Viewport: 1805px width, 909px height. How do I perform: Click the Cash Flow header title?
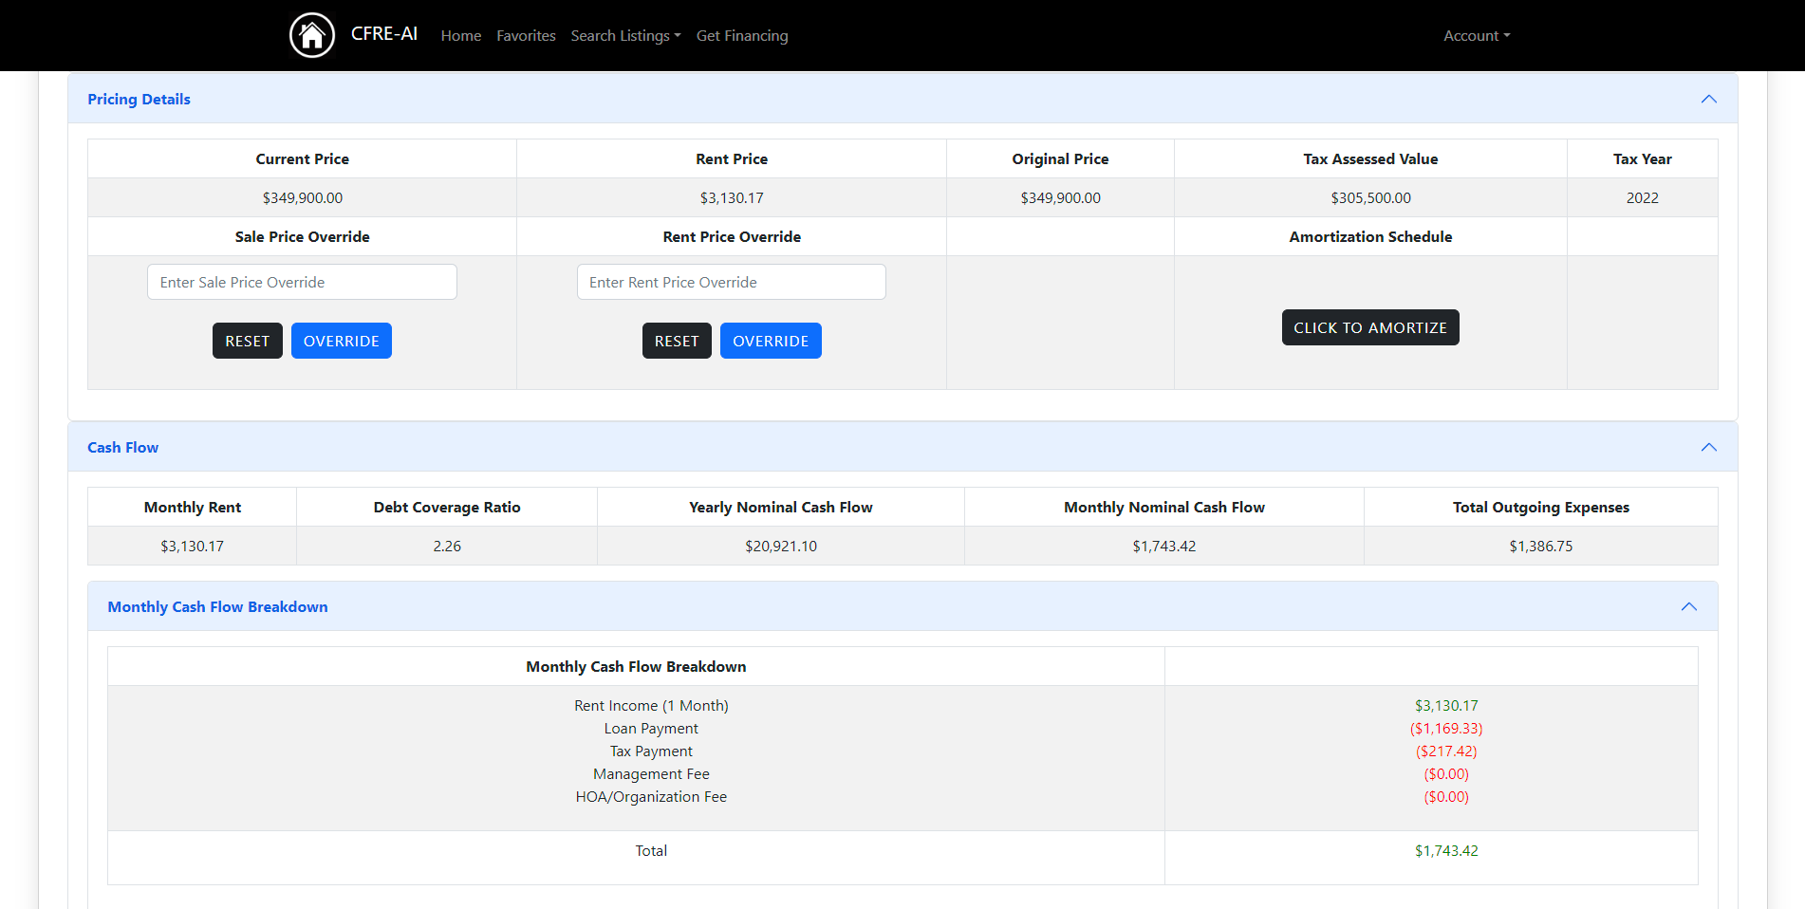pyautogui.click(x=122, y=447)
